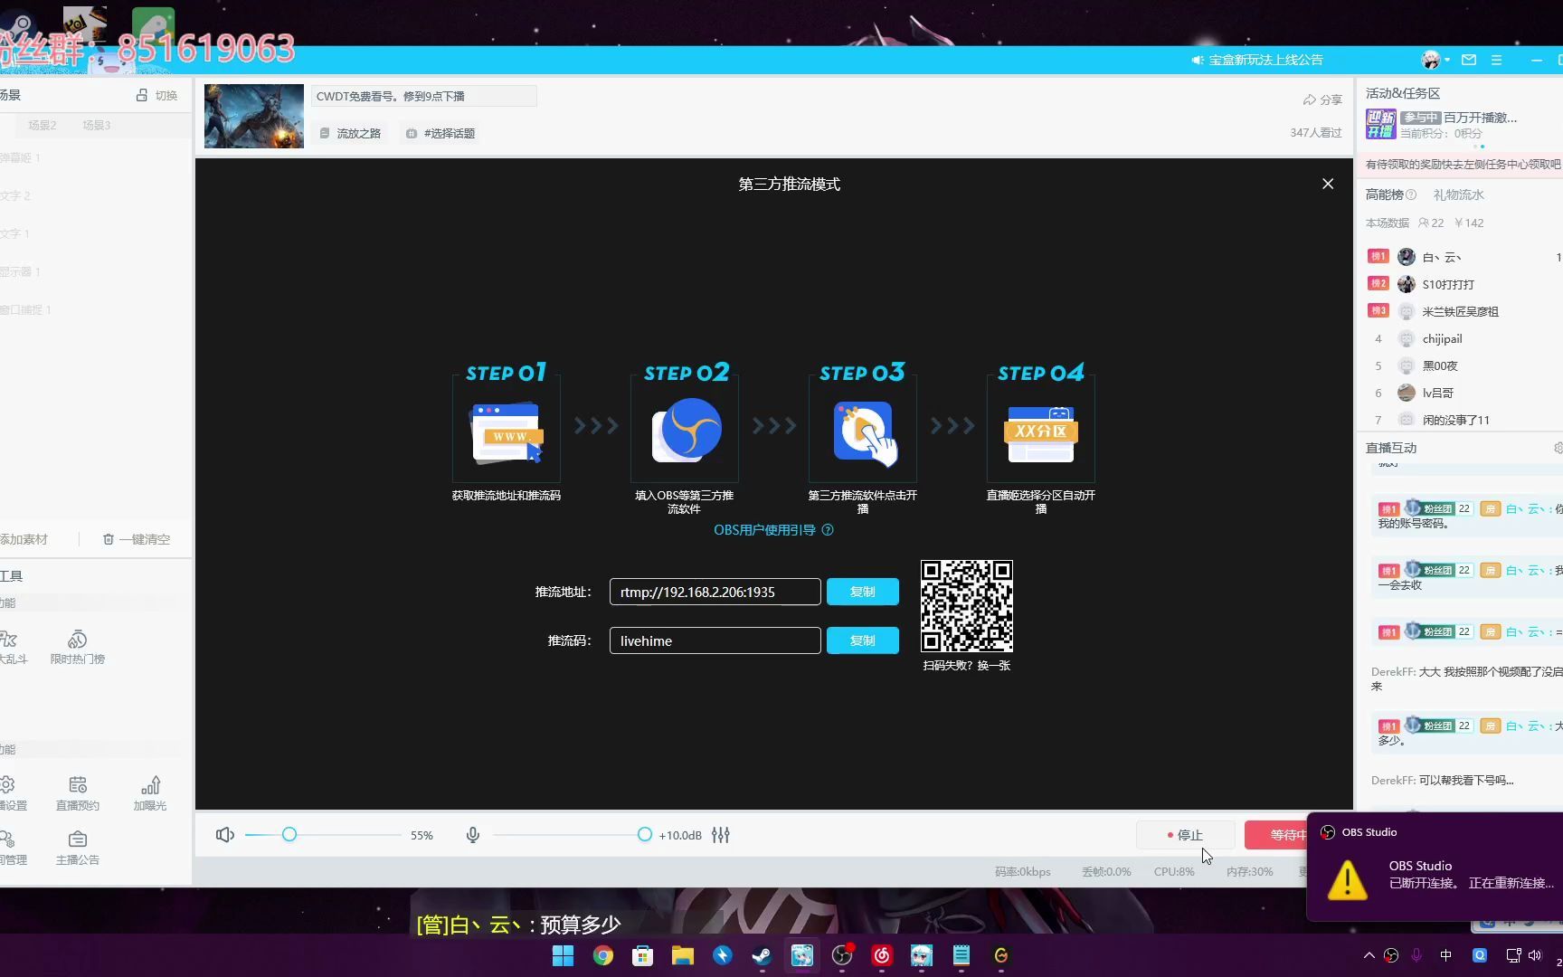
Task: Click the stream key field containing livehime
Action: tap(715, 640)
